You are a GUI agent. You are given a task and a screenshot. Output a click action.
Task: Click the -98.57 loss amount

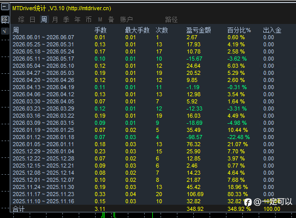click(x=194, y=137)
